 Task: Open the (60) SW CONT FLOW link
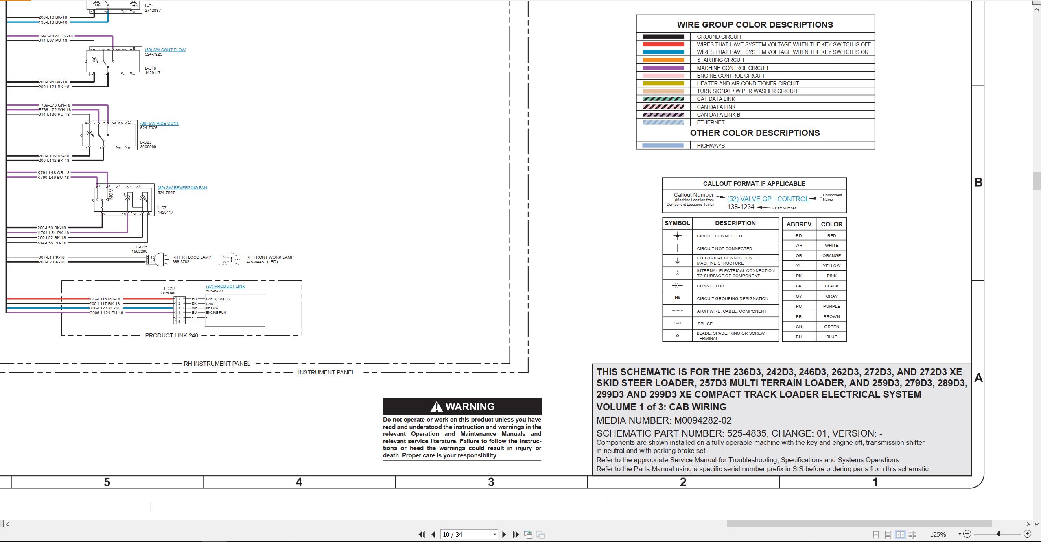click(165, 50)
